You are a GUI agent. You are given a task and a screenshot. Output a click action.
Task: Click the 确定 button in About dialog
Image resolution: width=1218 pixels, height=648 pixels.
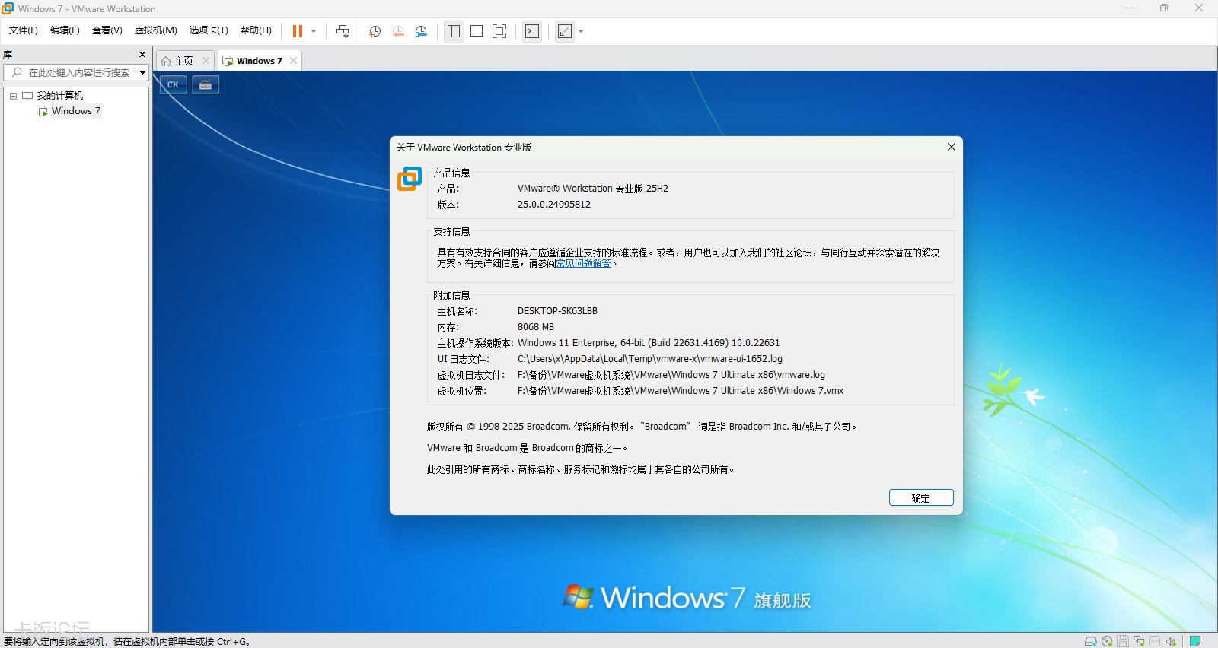920,497
